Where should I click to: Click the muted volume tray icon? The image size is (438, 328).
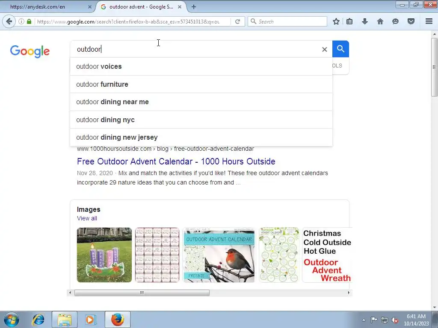click(x=395, y=320)
